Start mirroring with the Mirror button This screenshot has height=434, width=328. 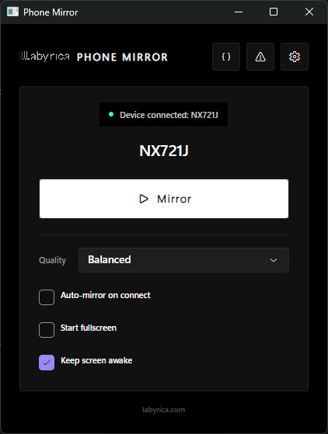coord(164,199)
